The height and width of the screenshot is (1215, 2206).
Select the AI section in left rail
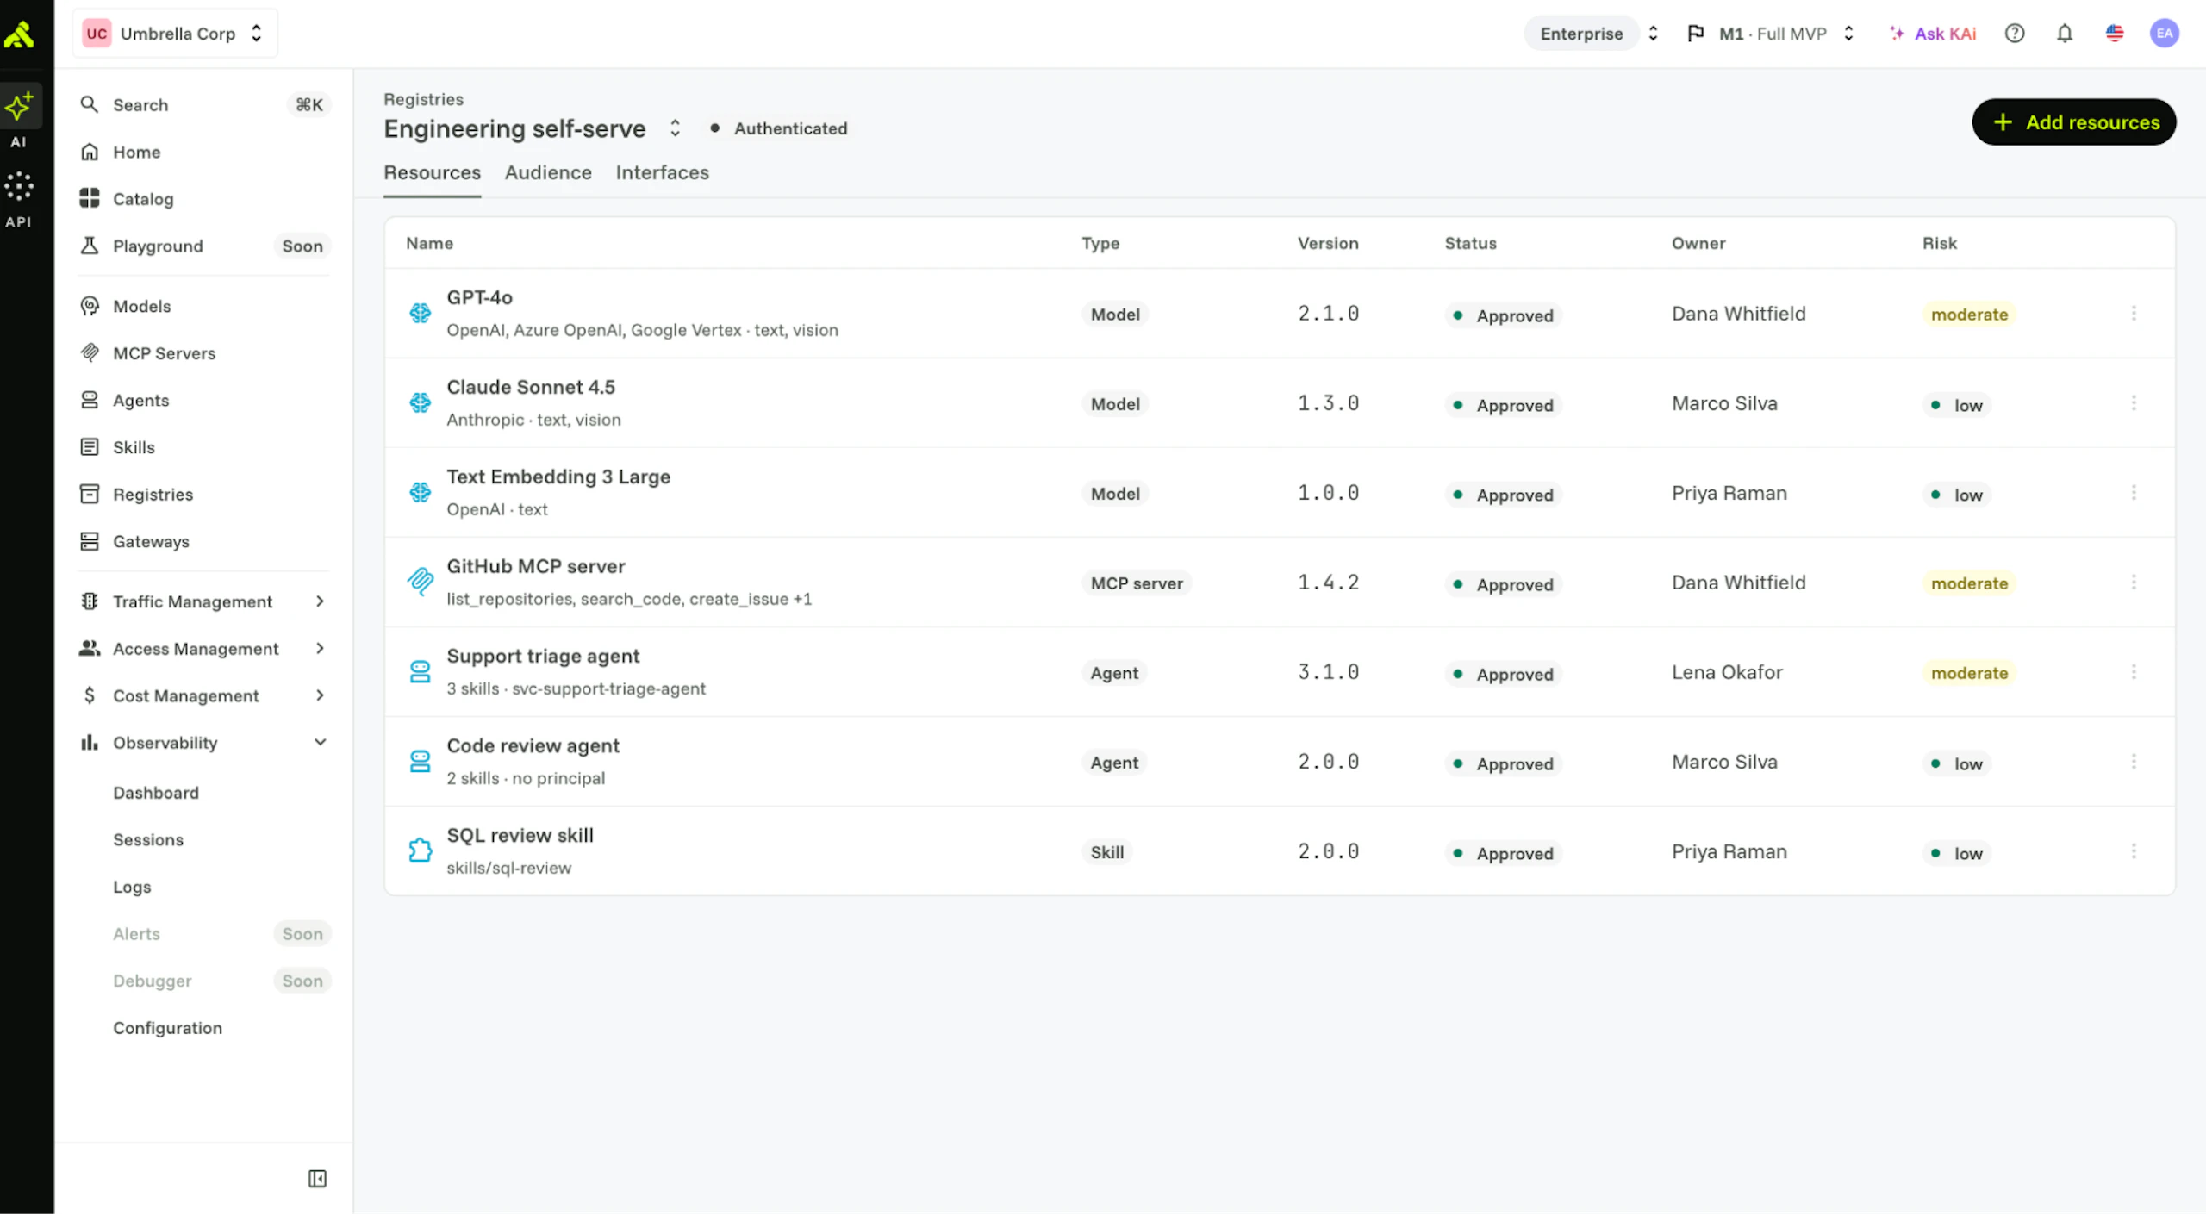18,118
